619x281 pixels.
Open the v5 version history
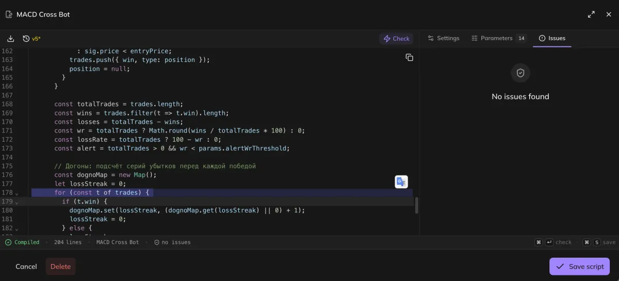tap(31, 39)
